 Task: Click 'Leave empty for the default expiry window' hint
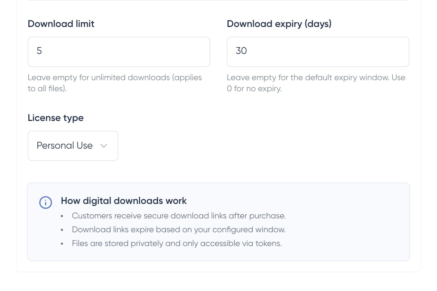click(x=316, y=83)
